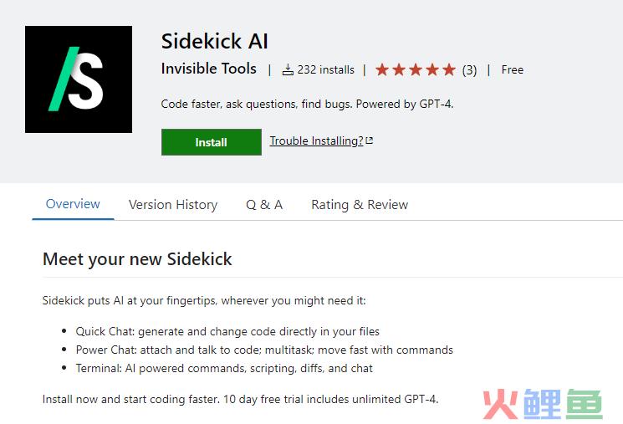Viewport: 623px width, 424px height.
Task: Click external link icon after Trouble Installing
Action: pyautogui.click(x=370, y=140)
